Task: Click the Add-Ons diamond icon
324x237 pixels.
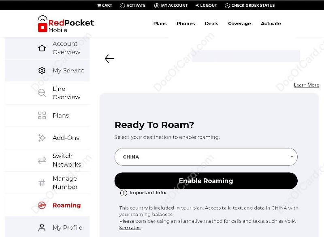Action: 42,138
